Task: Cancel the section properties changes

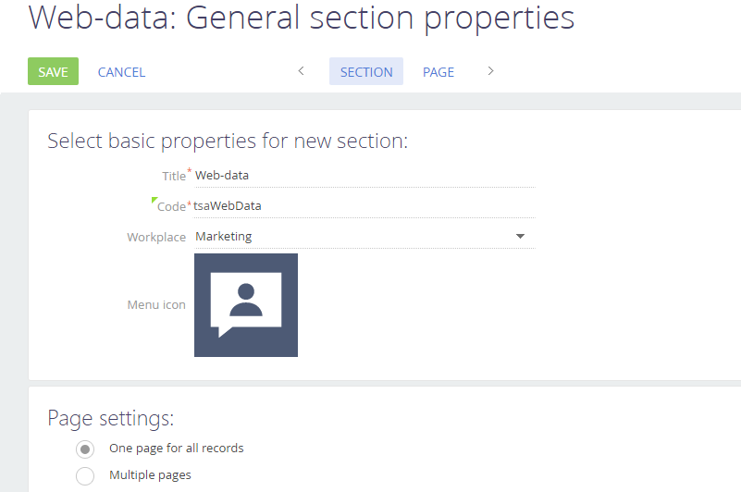Action: click(x=121, y=72)
